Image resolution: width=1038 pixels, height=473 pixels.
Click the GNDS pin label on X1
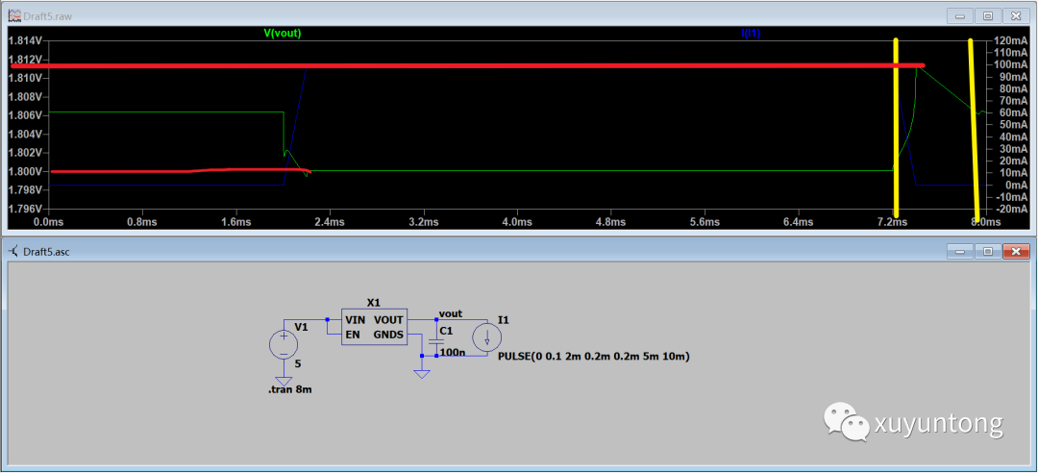click(x=388, y=335)
